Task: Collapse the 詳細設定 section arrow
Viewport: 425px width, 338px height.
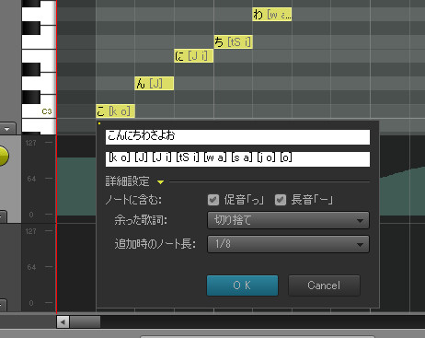Action: pos(160,182)
